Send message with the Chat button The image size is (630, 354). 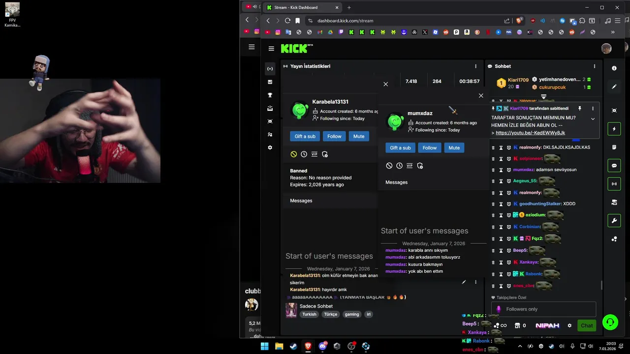(x=587, y=325)
